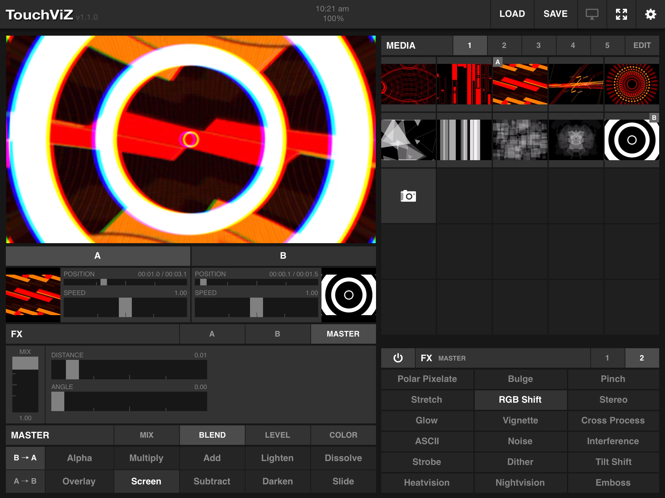Screen dimensions: 665x498
Task: Choose the red radial dots media clip
Action: pyautogui.click(x=632, y=84)
